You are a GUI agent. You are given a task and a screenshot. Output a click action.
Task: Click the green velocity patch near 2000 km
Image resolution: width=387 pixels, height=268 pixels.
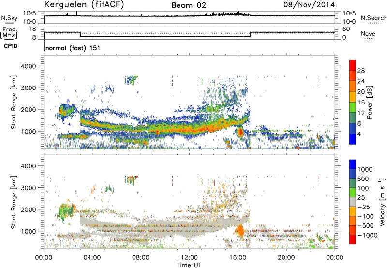tap(66, 211)
